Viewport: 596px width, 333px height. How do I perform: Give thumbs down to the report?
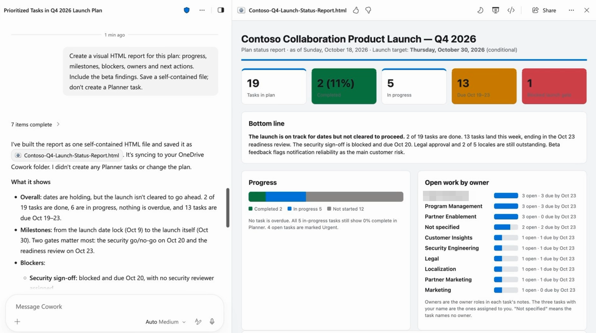[x=368, y=10]
